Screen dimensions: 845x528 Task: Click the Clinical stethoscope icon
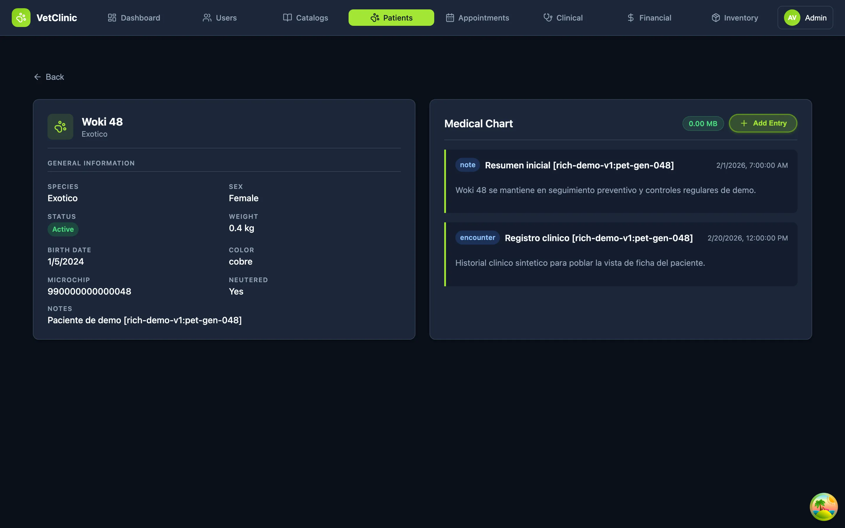(547, 18)
